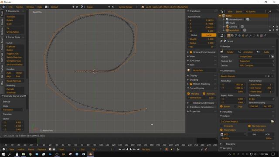Toggle Placeholders checkbox
279x157 pixels.
click(221, 130)
